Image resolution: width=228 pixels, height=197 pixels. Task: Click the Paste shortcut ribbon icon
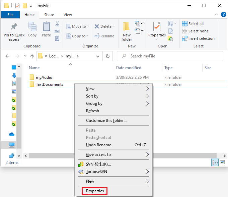57,38
